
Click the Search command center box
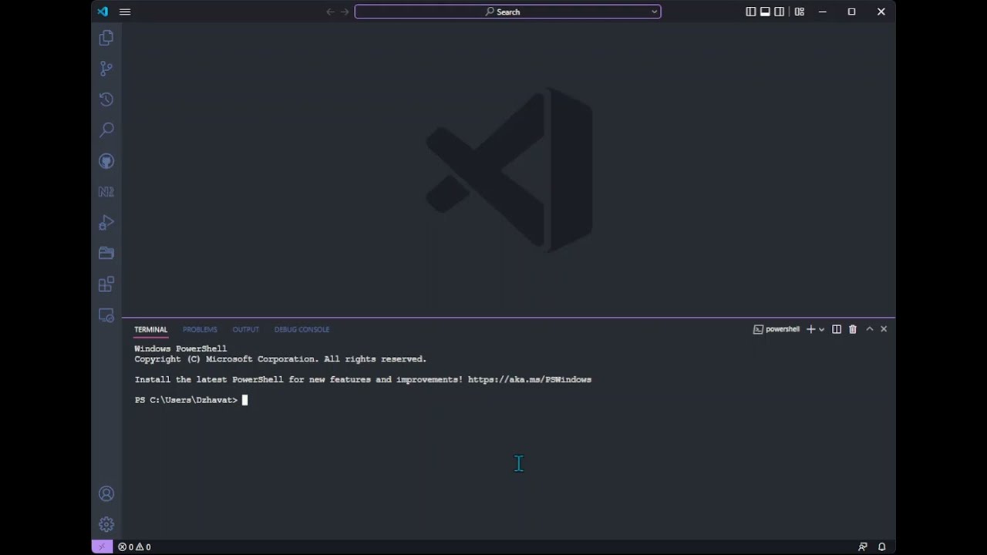507,12
